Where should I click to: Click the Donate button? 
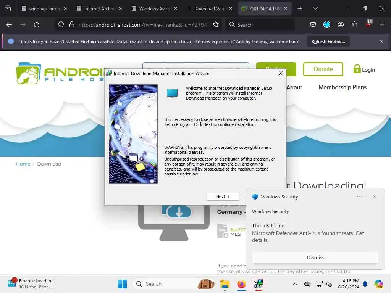[323, 69]
